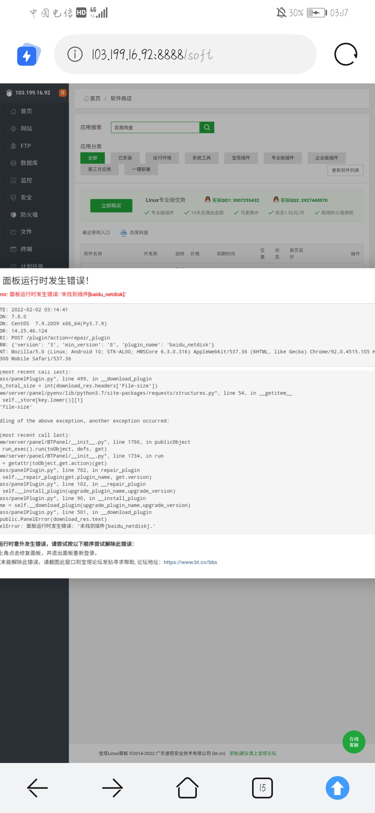Click the server IP 103.199.16.92 header
375x813 pixels.
pyautogui.click(x=33, y=93)
